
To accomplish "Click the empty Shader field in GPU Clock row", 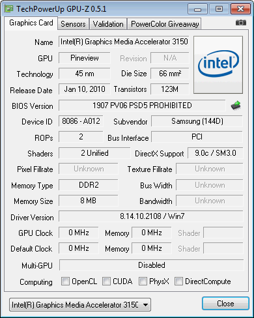I will click(223, 233).
